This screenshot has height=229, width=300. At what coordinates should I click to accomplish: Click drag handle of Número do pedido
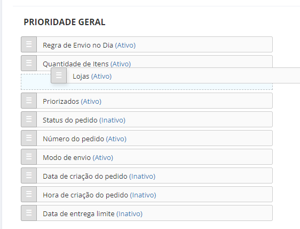tap(29, 138)
